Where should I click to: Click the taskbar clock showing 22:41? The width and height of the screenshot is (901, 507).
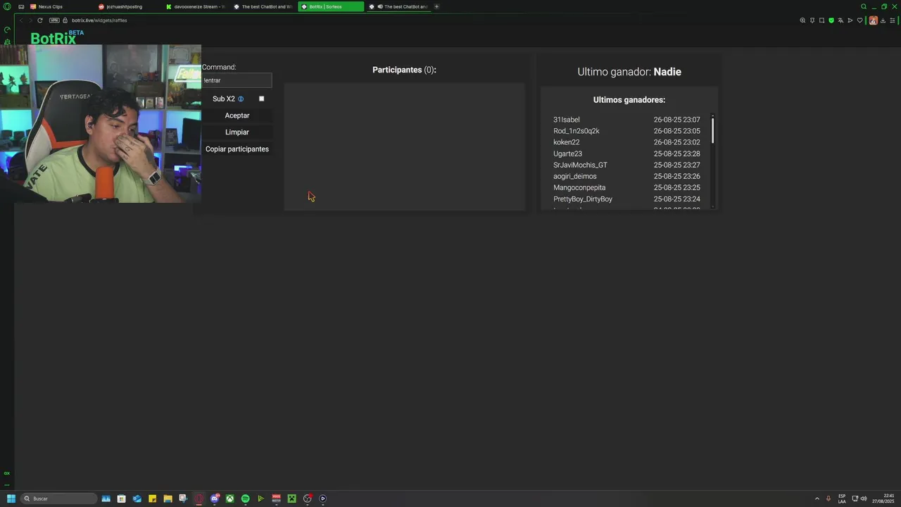(x=883, y=499)
